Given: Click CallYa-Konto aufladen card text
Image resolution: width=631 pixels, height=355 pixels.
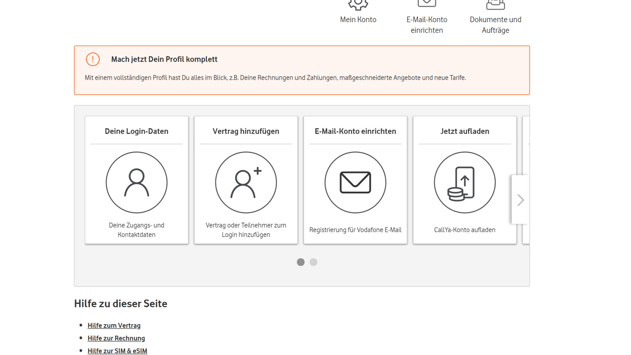Looking at the screenshot, I should click(x=465, y=230).
